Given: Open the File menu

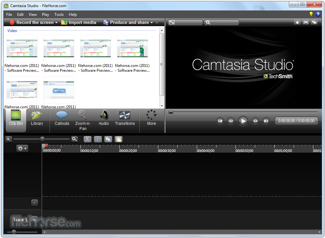Looking at the screenshot, I should click(x=9, y=15).
